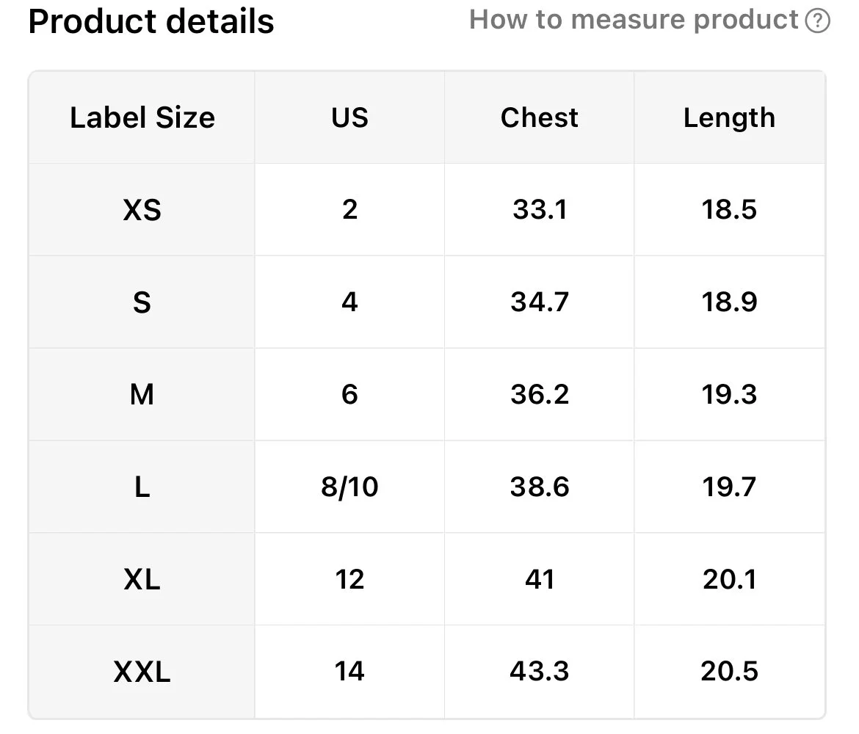Screen dimensions: 859x734
Task: Click the XXL label size cell
Action: pyautogui.click(x=142, y=672)
